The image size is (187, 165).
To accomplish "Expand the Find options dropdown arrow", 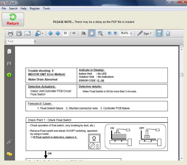I will click(x=35, y=42).
